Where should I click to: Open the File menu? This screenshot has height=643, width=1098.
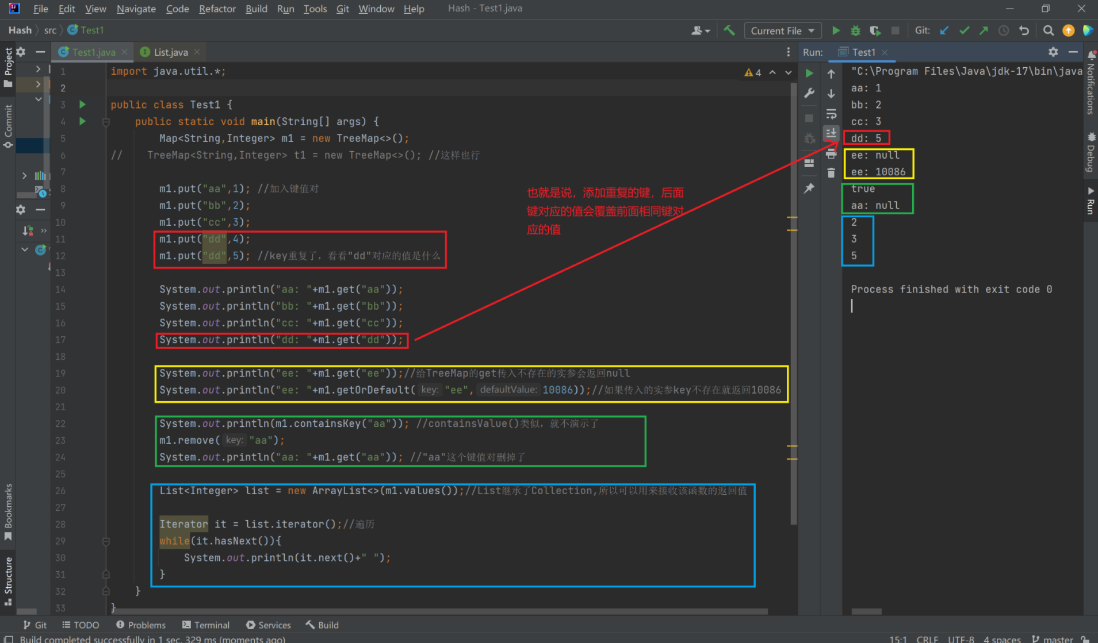(40, 9)
